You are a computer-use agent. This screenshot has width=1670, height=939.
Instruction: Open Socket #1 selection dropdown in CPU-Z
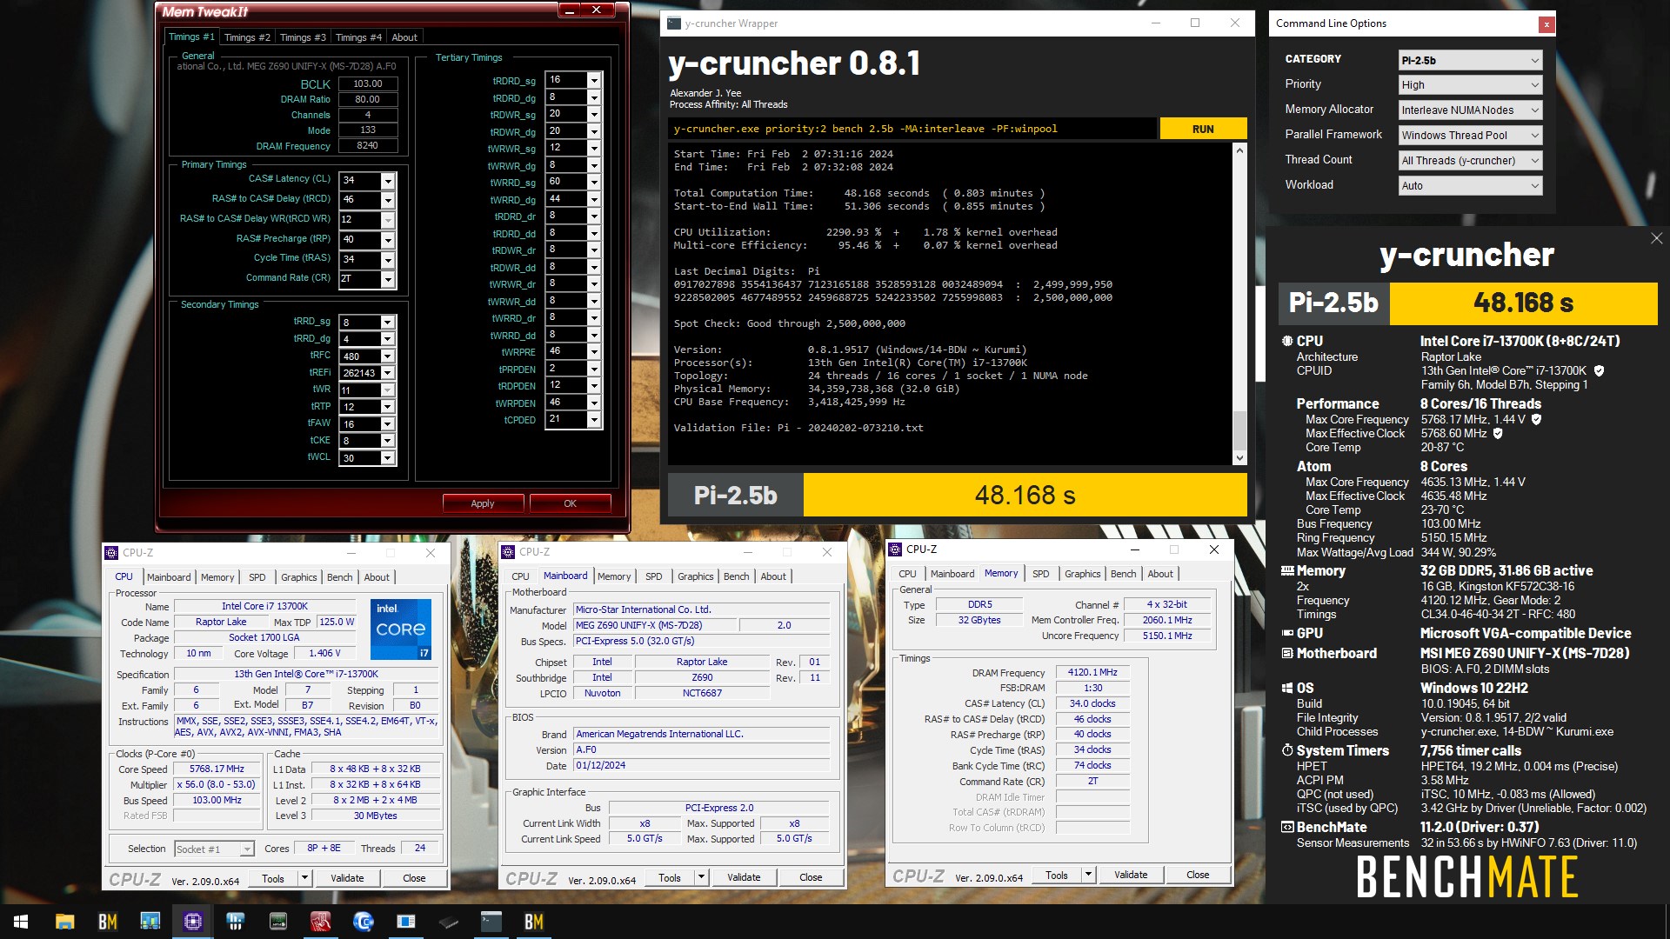(x=214, y=849)
